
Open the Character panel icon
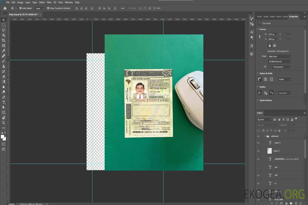tap(252, 32)
